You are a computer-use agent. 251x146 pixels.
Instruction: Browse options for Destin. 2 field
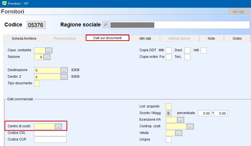tap(64, 77)
